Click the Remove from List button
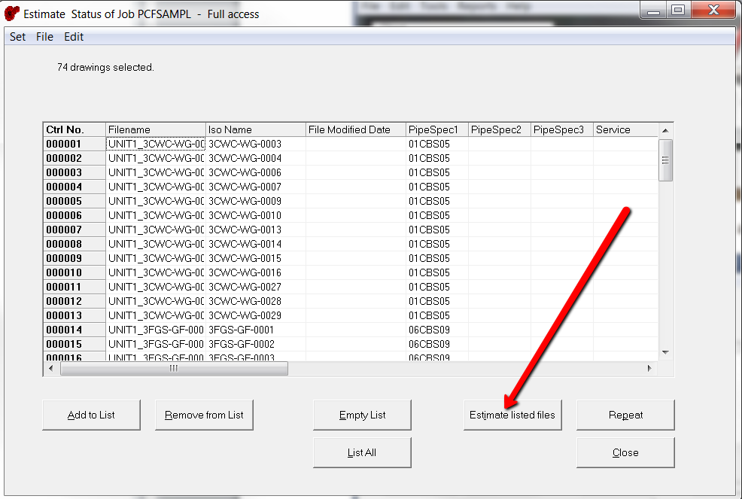Image resolution: width=742 pixels, height=499 pixels. tap(204, 415)
